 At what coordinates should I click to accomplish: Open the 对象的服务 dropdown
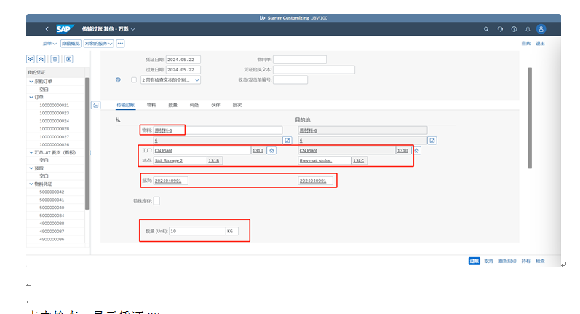98,44
